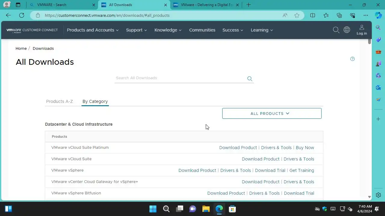This screenshot has height=216, width=385.
Task: Open the site search magnifier icon
Action: [336, 30]
